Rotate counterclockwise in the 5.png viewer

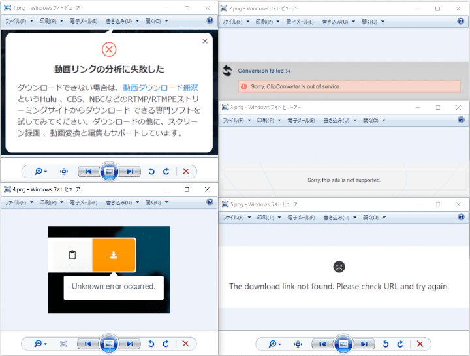[x=385, y=344]
